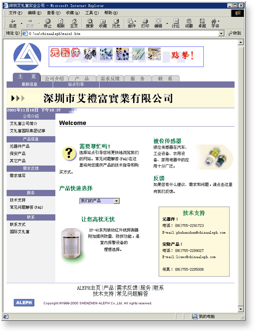This screenshot has height=332, width=256.
Task: Open the 文件(F) menu
Action: click(15, 13)
